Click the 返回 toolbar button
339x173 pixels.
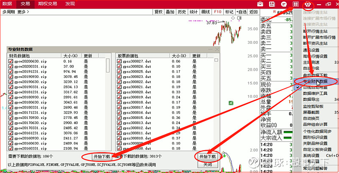click(253, 12)
